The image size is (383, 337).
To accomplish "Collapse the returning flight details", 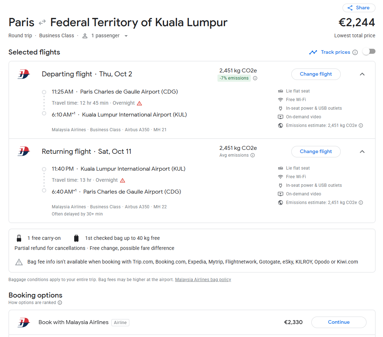I will coord(362,152).
